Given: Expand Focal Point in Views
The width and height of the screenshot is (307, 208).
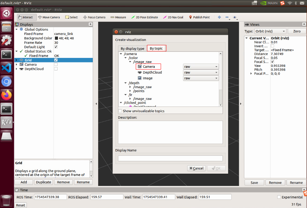Looking at the screenshot, I should [251, 74].
